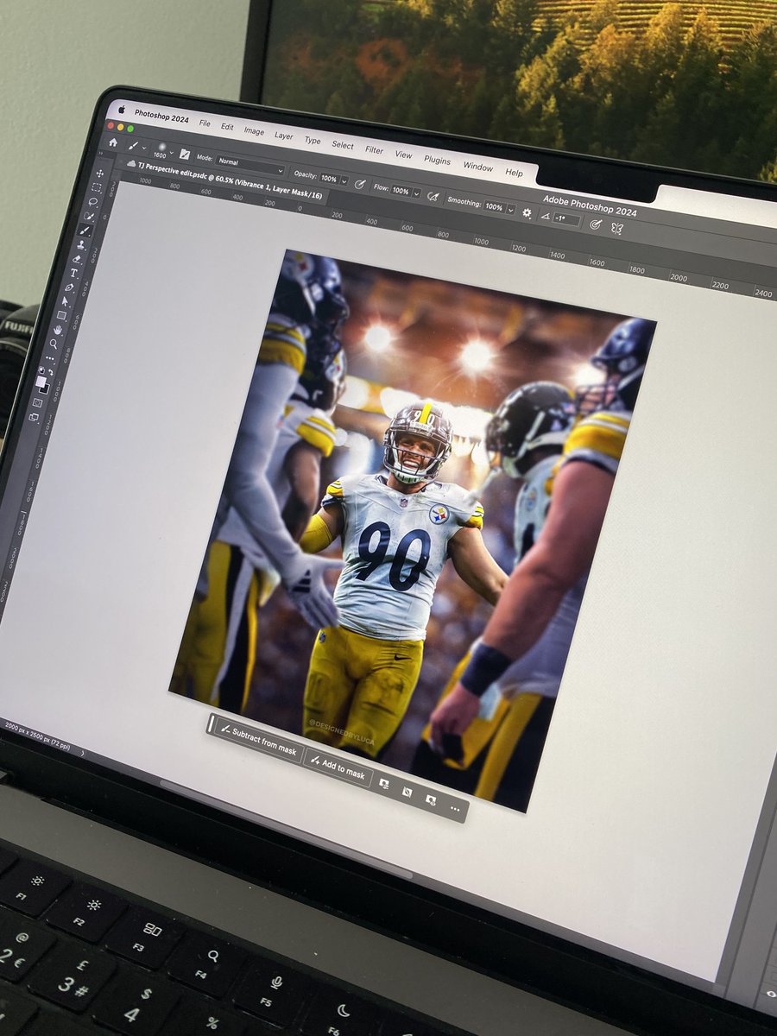Select the Rectangular Marquee tool
777x1036 pixels.
pos(97,187)
